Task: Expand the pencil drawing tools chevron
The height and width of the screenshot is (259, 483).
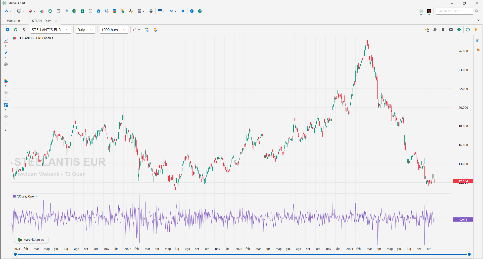Action: pos(5,58)
